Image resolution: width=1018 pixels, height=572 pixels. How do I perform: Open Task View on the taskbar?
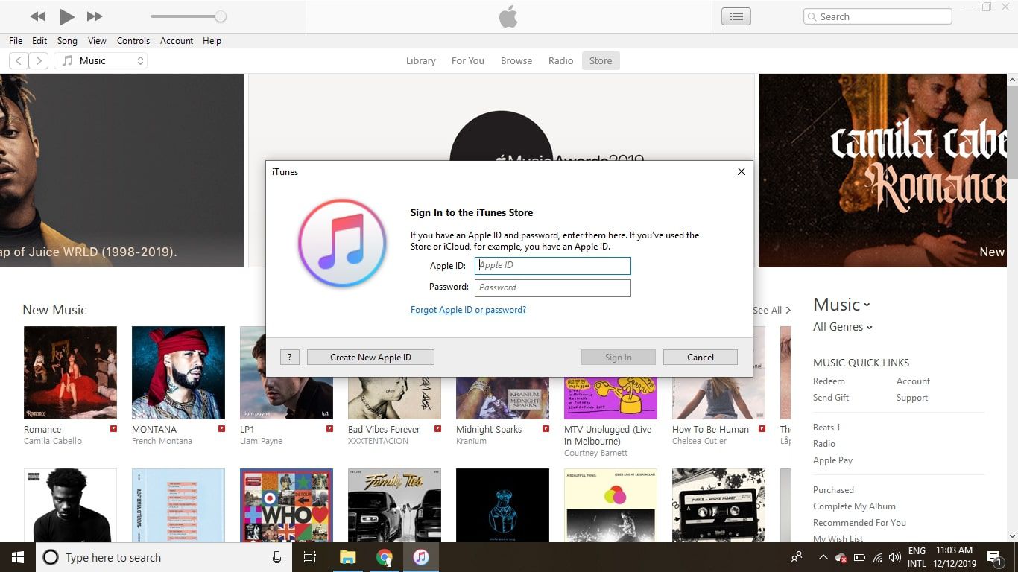pyautogui.click(x=310, y=557)
